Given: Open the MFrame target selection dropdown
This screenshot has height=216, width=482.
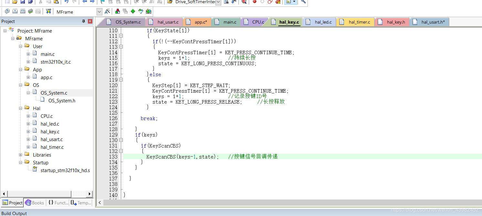Looking at the screenshot, I should click(x=99, y=12).
